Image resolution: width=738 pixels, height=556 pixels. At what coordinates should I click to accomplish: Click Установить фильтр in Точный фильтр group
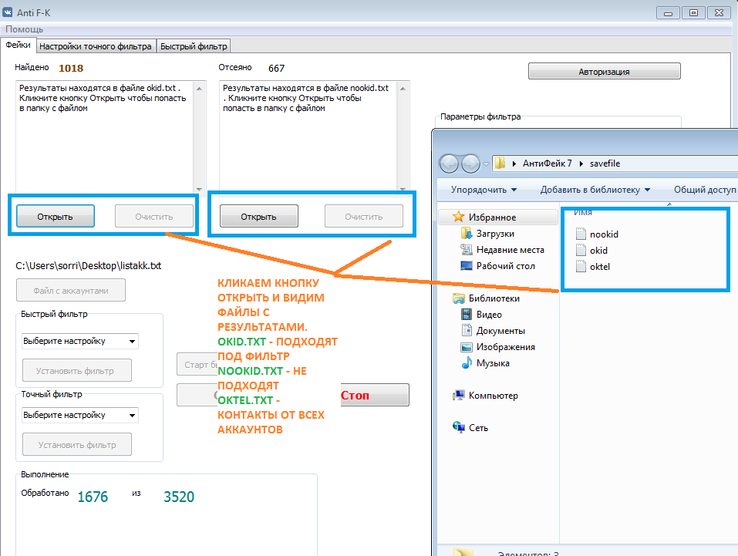tap(76, 444)
